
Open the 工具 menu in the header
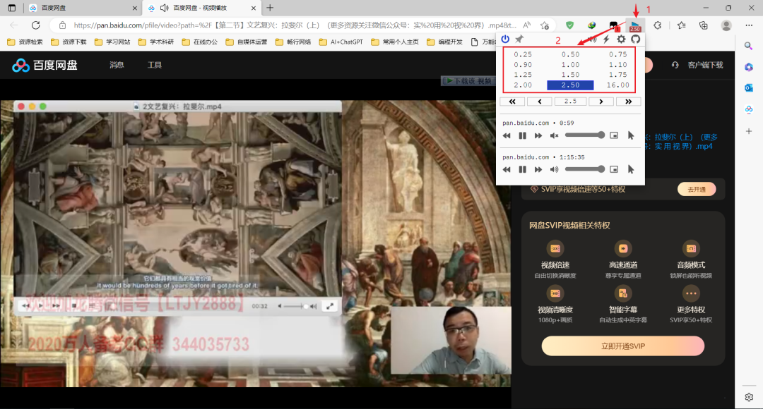pos(154,65)
